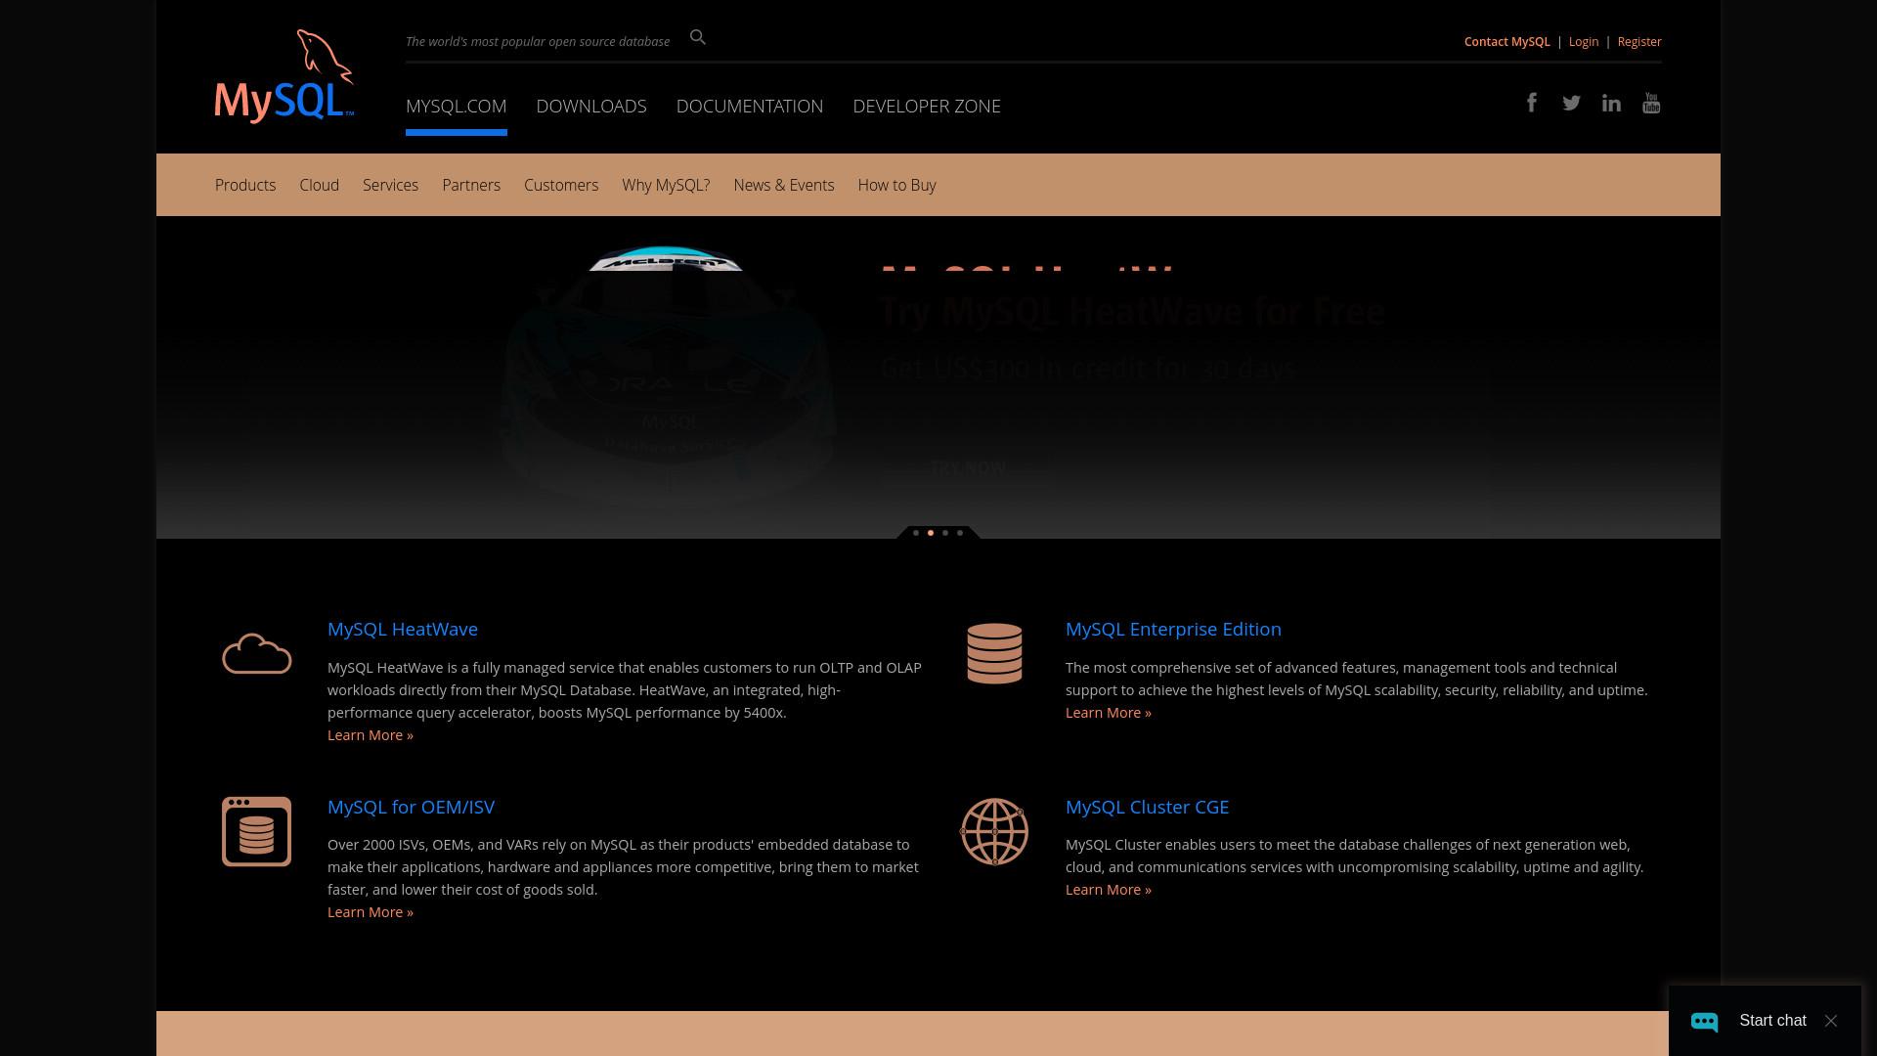1877x1056 pixels.
Task: Open the Products menu
Action: 245,185
